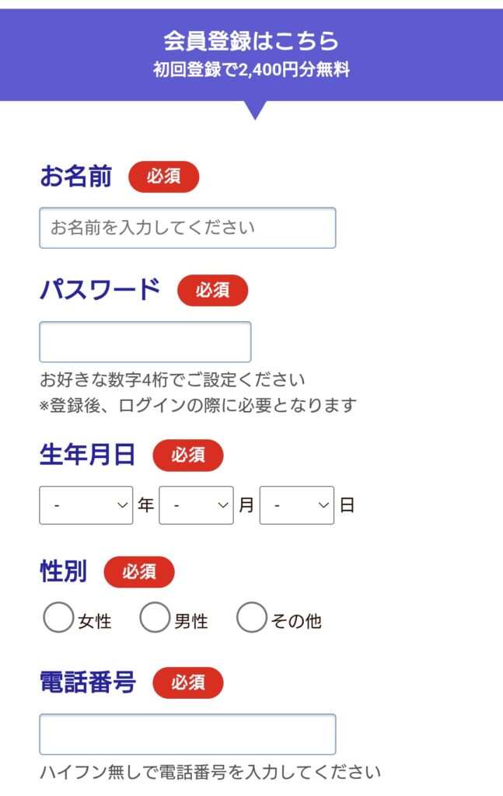Screen dimensions: 503x796
Task: Click the 必須 badge beside 性別
Action: pos(137,573)
